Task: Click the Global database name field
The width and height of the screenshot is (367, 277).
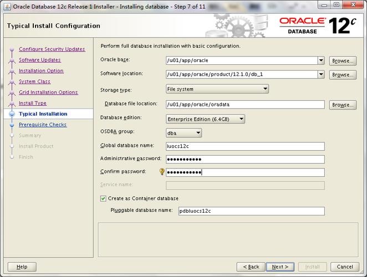Action: (x=245, y=146)
